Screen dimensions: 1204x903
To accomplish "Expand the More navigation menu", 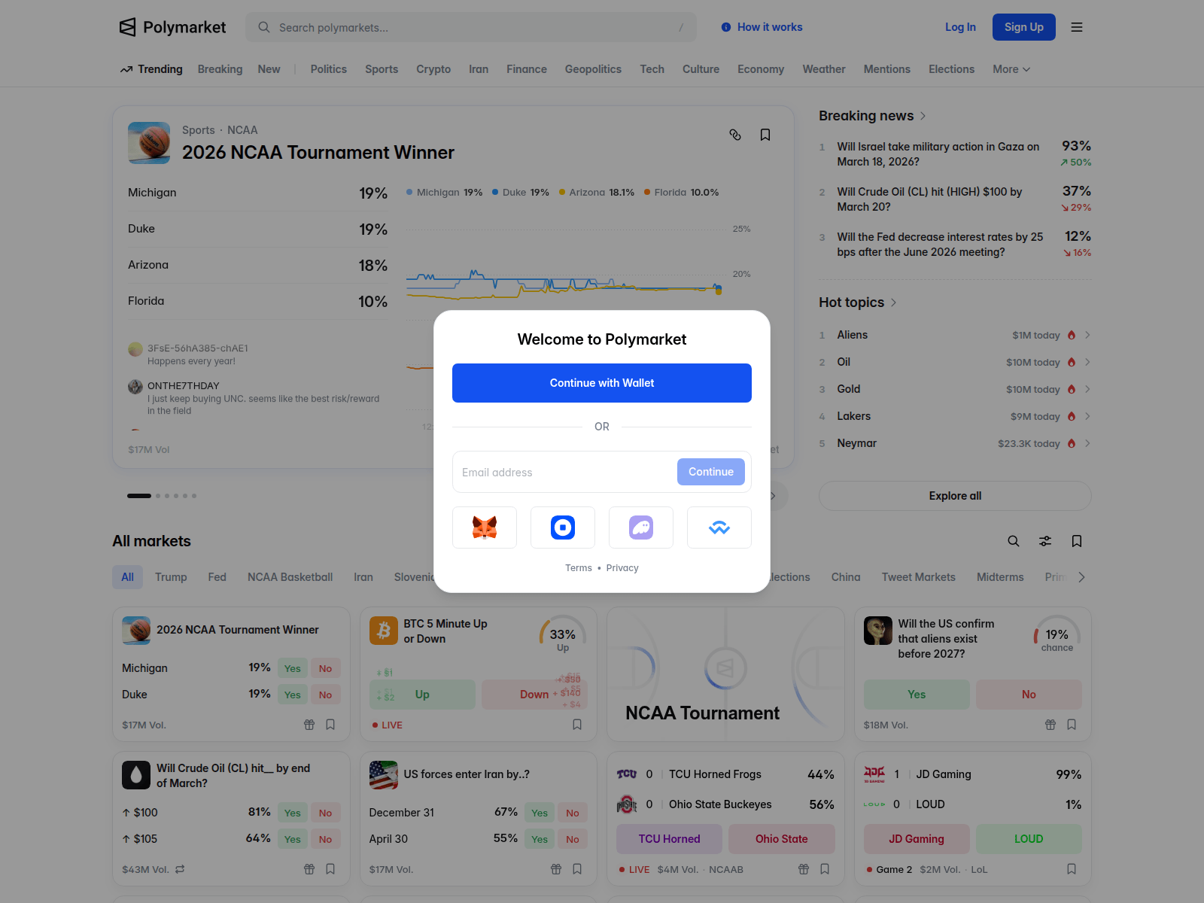I will click(1011, 68).
